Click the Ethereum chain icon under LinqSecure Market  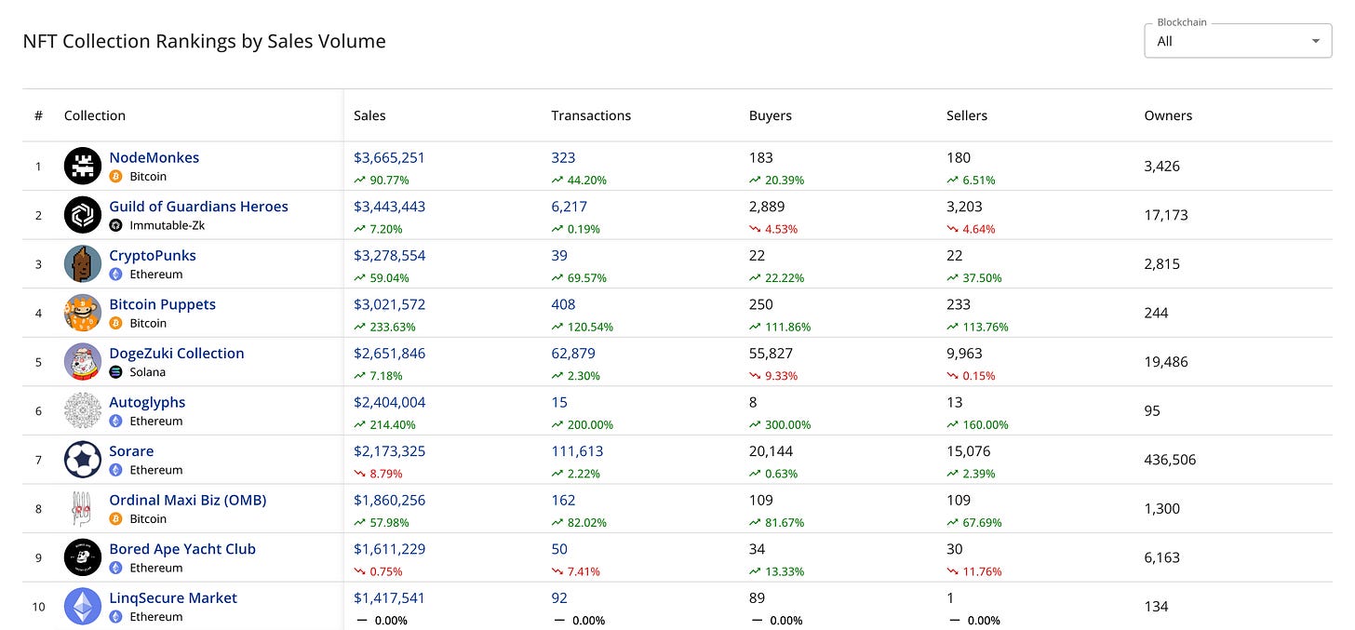point(116,616)
